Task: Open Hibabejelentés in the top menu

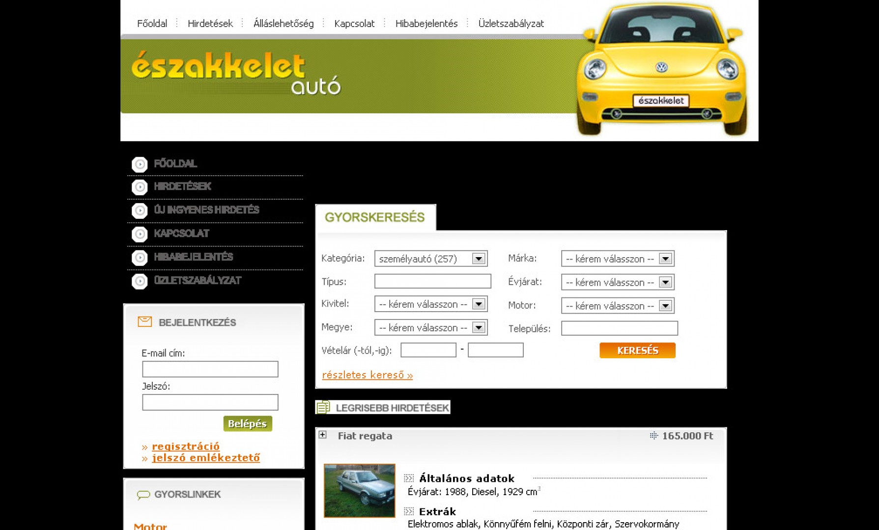Action: pyautogui.click(x=426, y=24)
